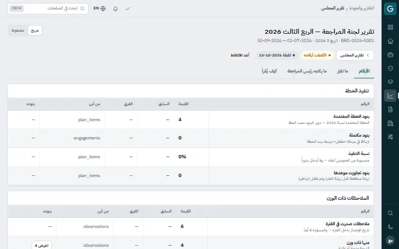399x249 pixels.
Task: Click القيمة column header in تنفيذ الخطة table
Action: [x=183, y=104]
